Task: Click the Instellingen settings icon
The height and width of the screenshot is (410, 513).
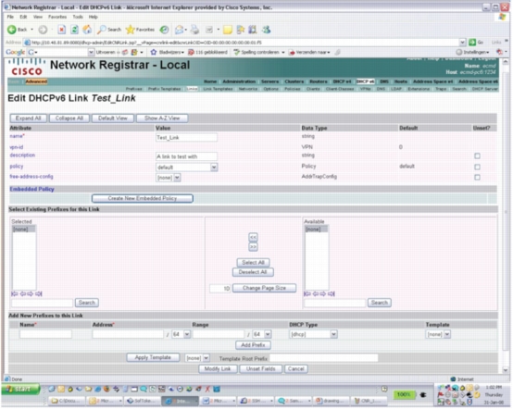Action: [x=459, y=53]
